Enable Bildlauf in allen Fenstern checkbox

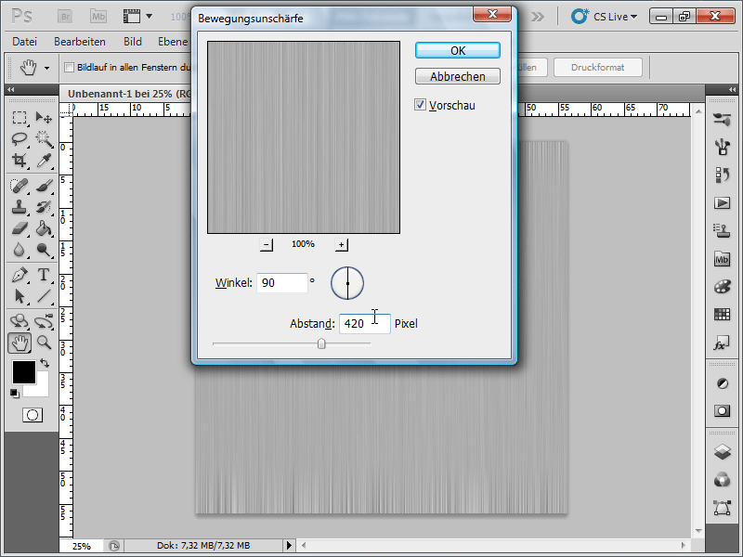69,67
